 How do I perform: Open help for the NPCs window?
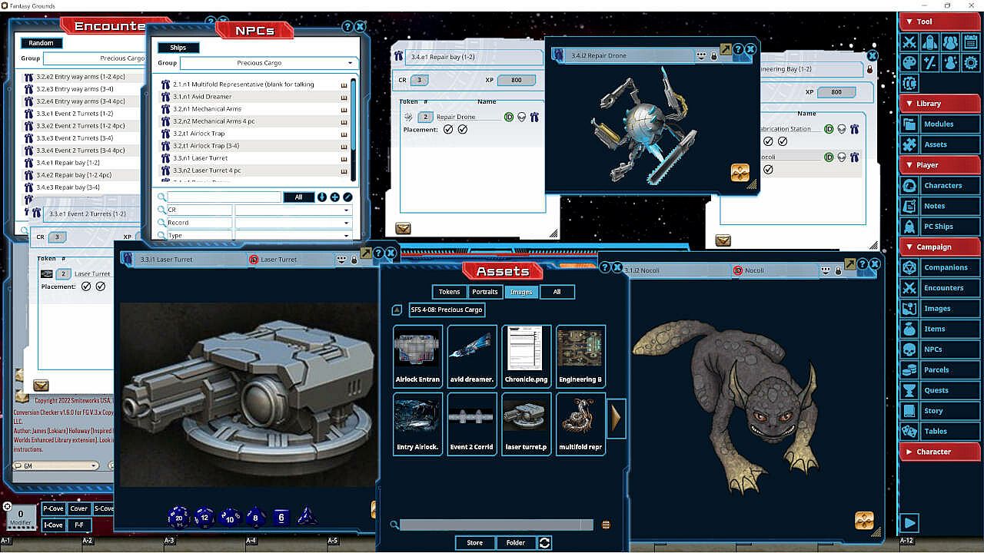pos(347,27)
